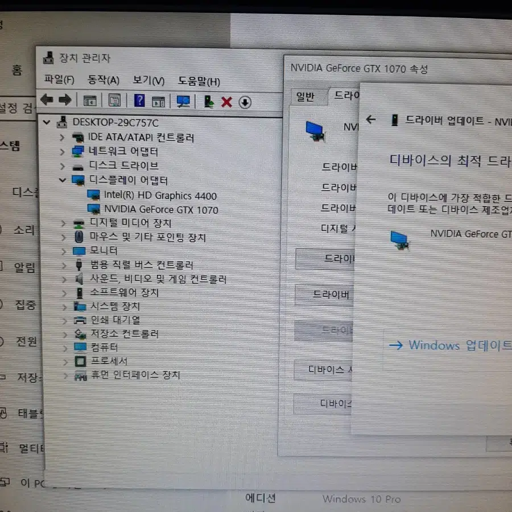This screenshot has width=512, height=512.
Task: Click the mouse and pointing devices icon
Action: pyautogui.click(x=79, y=237)
